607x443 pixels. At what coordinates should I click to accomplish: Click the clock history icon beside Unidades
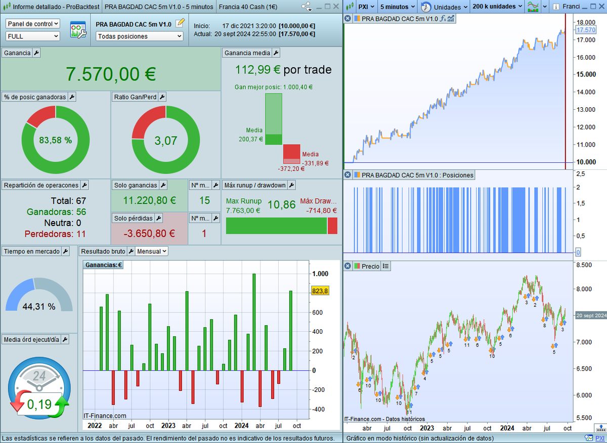pos(425,7)
